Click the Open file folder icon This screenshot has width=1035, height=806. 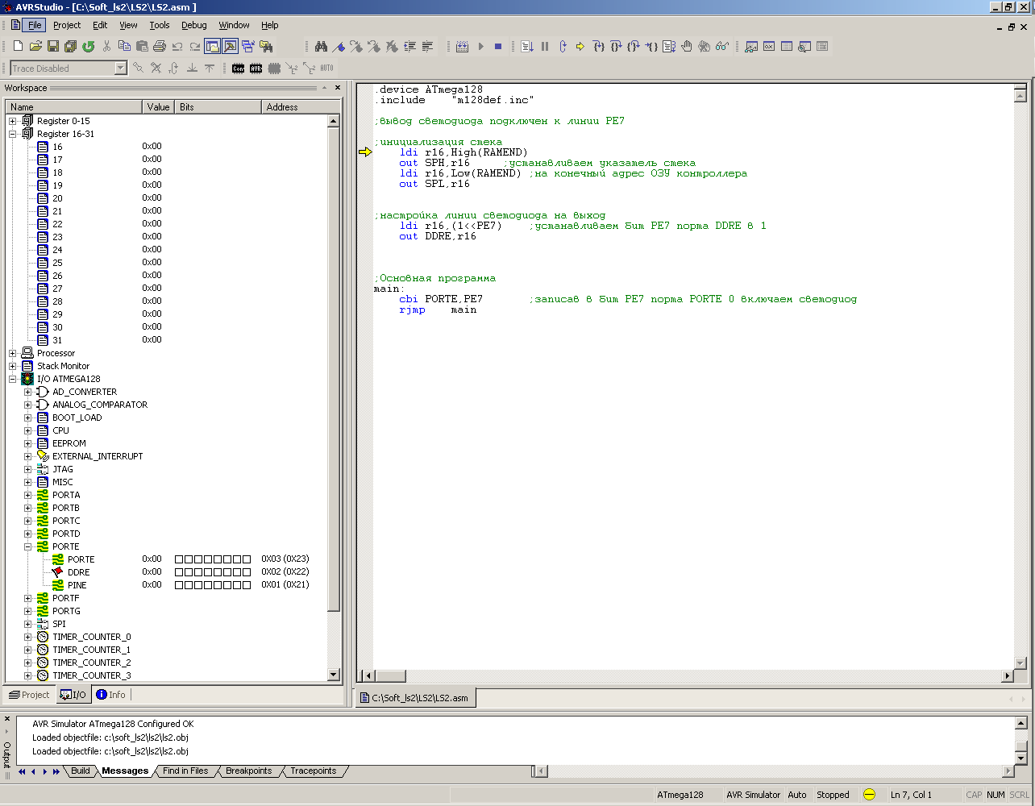pos(35,46)
